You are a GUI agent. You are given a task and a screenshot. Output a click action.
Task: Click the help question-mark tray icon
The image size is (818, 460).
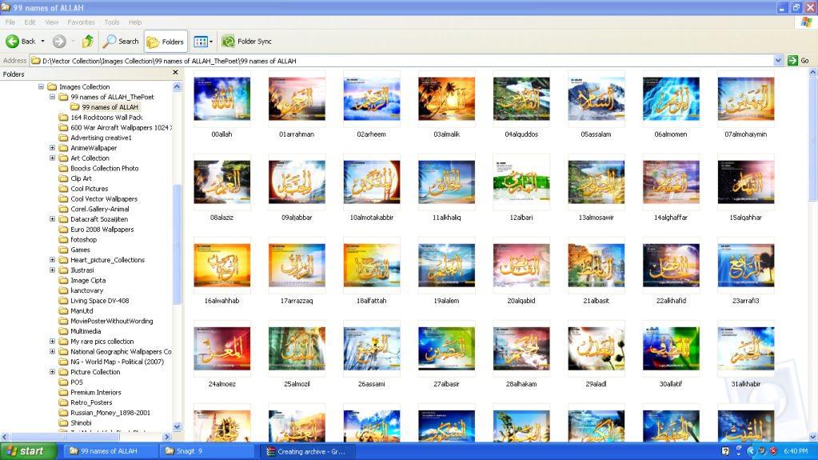(725, 451)
